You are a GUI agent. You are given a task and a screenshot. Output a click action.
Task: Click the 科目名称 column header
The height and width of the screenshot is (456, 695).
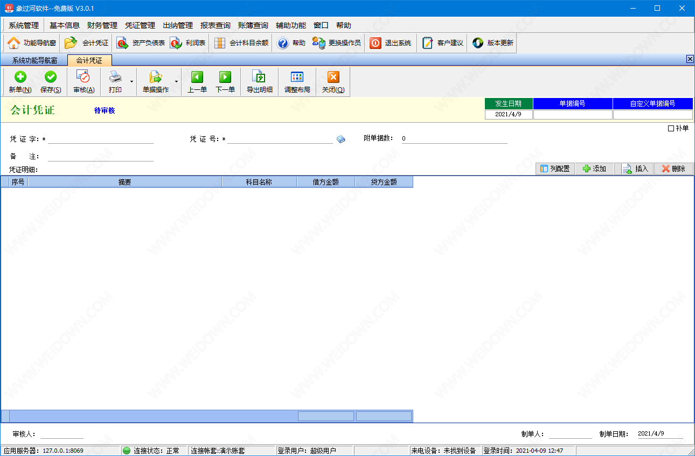[x=259, y=182]
